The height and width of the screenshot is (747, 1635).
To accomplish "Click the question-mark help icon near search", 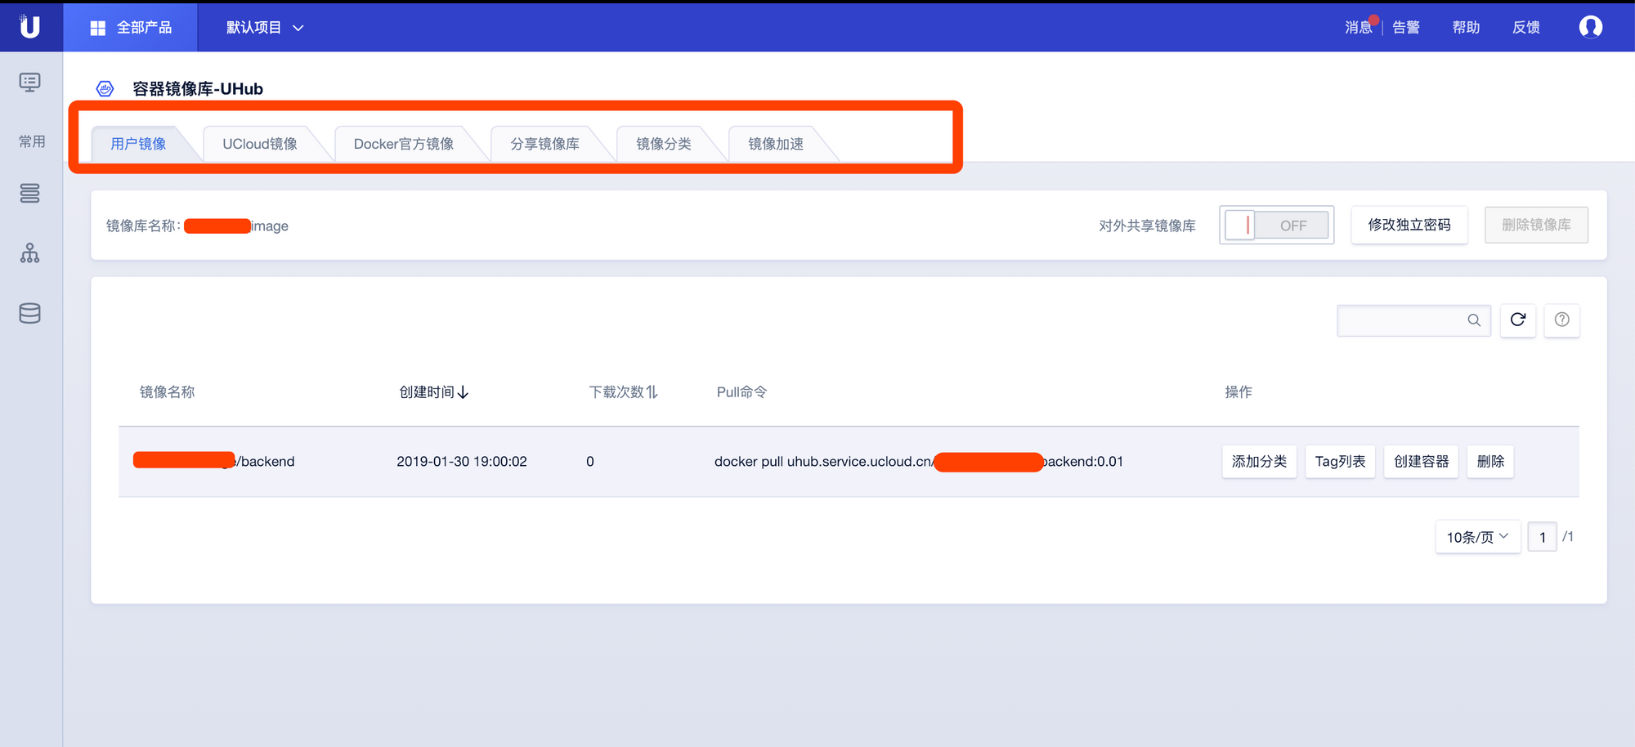I will tap(1561, 320).
